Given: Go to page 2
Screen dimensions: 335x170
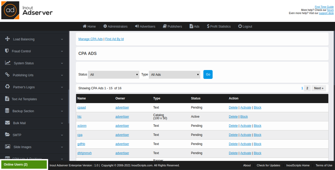Looking at the screenshot, I should [x=307, y=88].
